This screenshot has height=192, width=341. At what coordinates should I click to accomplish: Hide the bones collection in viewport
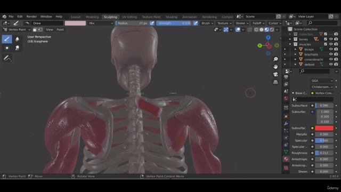(331, 39)
